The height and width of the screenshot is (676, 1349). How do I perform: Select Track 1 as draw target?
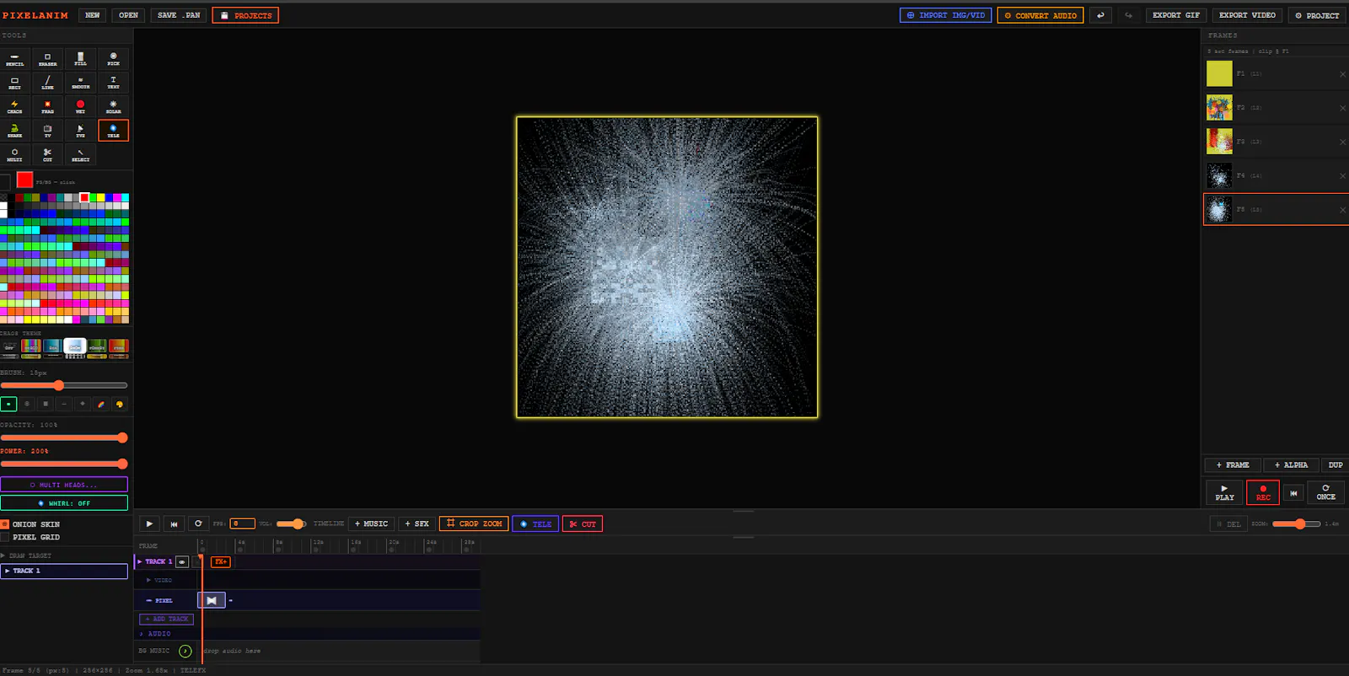coord(64,571)
